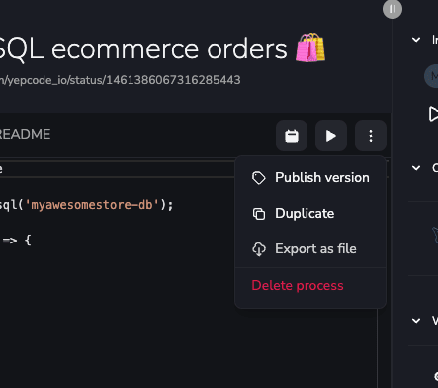Click the gray pause circle icon
438x388 pixels.
(393, 9)
